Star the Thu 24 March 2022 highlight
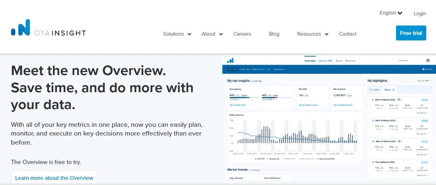The width and height of the screenshot is (436, 185). click(x=373, y=162)
